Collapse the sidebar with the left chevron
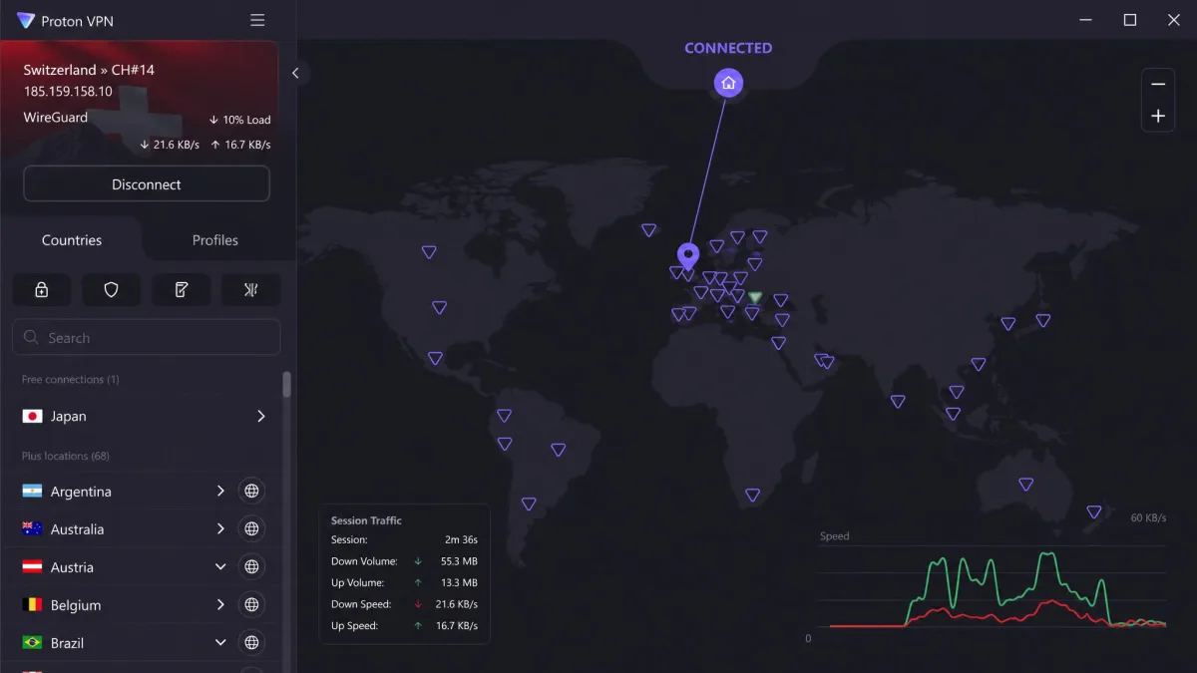The width and height of the screenshot is (1197, 673). pyautogui.click(x=295, y=73)
